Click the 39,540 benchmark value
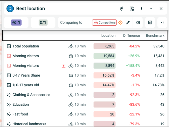This screenshot has width=169, height=127. click(x=159, y=46)
